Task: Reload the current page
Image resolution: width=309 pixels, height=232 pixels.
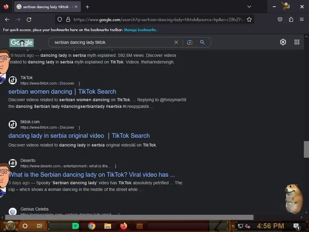Action: (x=29, y=20)
